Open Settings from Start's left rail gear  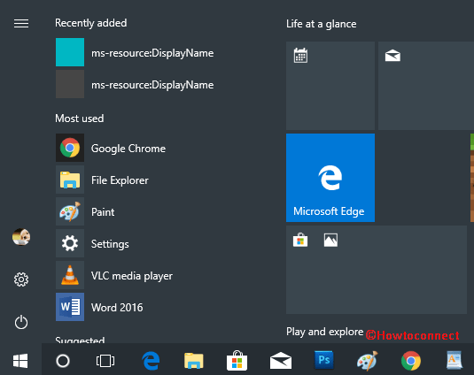tap(21, 279)
